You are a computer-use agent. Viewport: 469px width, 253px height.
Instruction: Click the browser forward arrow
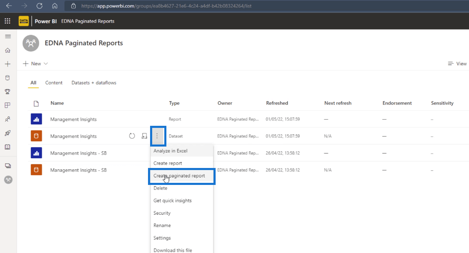coord(24,6)
